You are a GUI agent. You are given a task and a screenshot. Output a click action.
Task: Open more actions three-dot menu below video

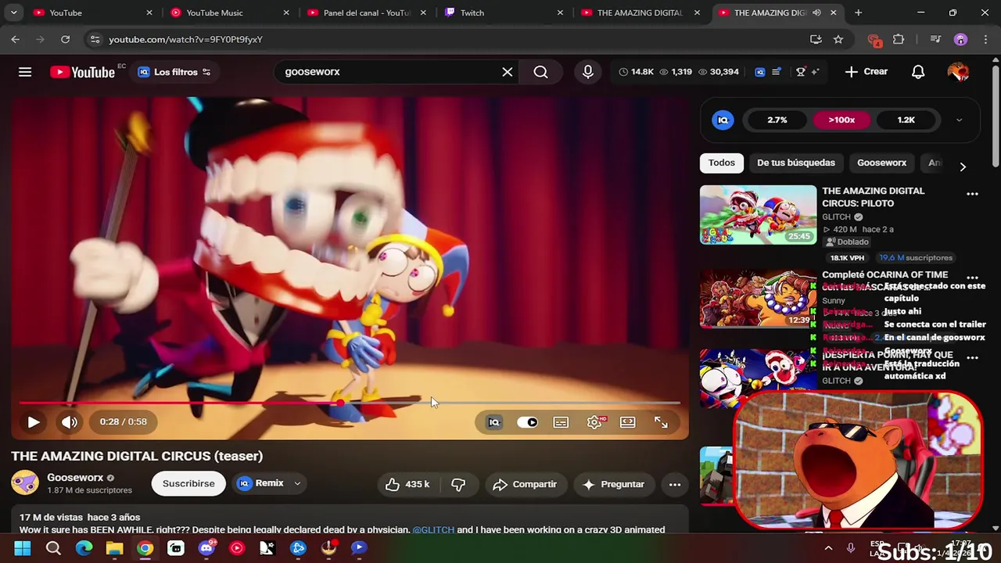coord(675,485)
